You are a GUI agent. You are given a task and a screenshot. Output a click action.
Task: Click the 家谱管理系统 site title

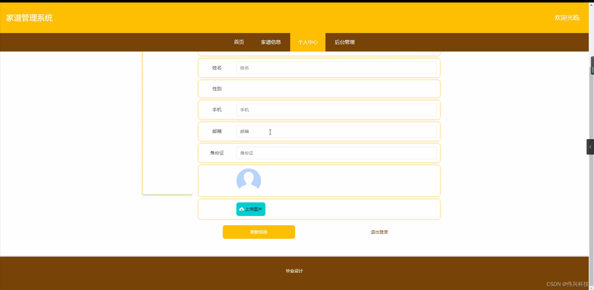pyautogui.click(x=29, y=18)
